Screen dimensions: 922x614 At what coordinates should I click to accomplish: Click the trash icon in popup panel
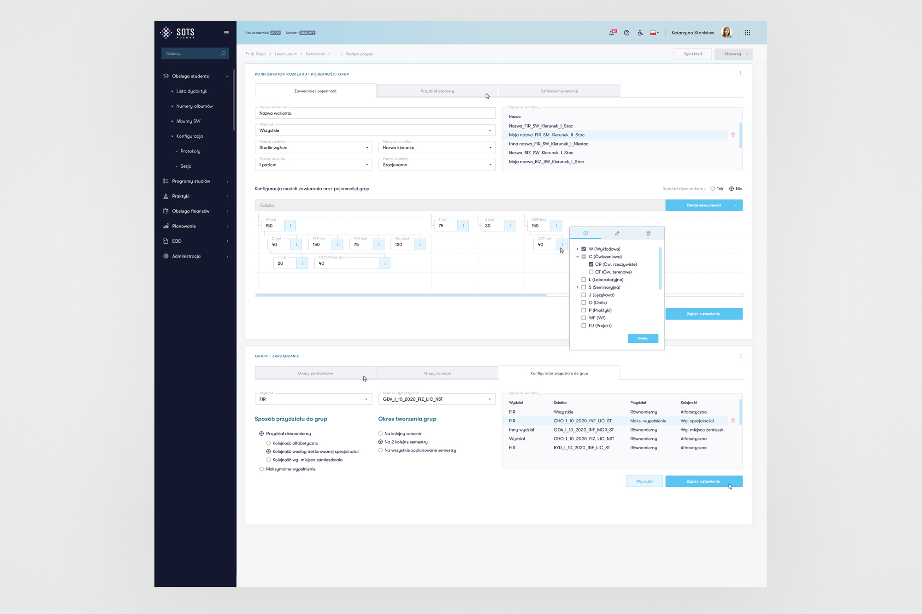tap(648, 233)
